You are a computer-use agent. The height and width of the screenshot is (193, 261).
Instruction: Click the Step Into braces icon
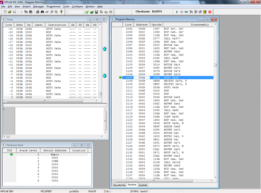(x=191, y=12)
